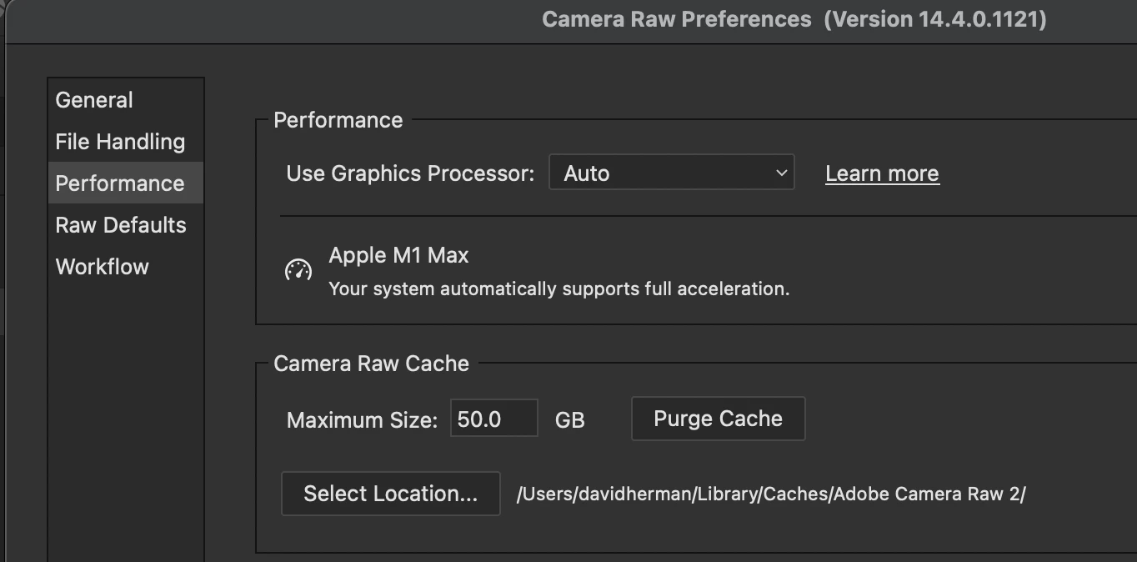Go to the Raw Defaults section

point(121,225)
